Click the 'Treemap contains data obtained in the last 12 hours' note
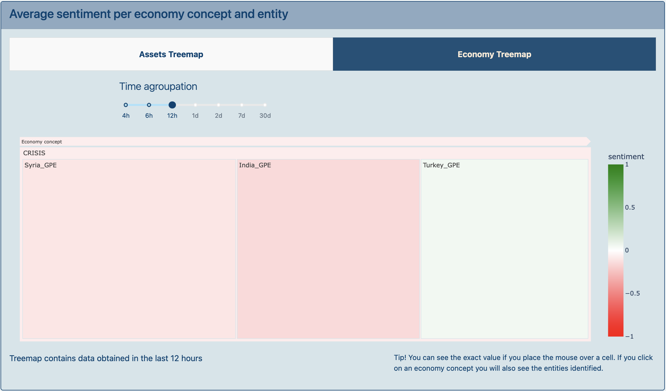This screenshot has height=391, width=666. pyautogui.click(x=106, y=358)
